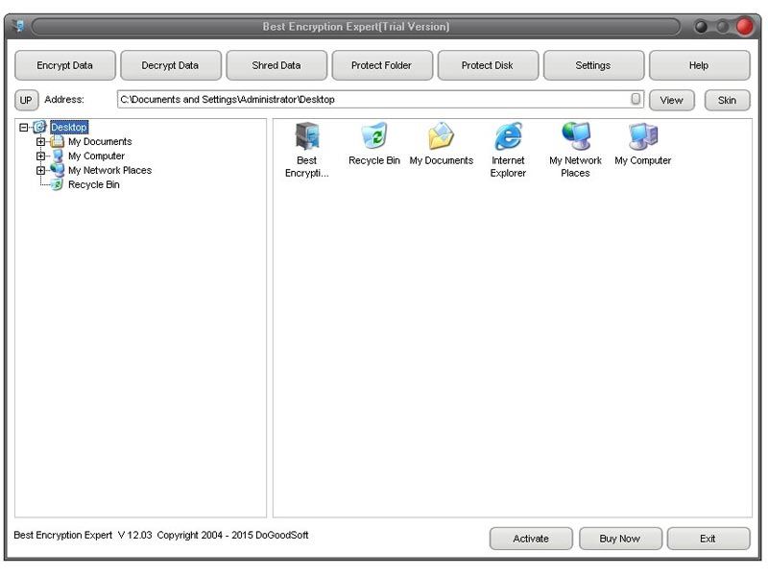768x576 pixels.
Task: Click the View button
Action: pyautogui.click(x=671, y=100)
